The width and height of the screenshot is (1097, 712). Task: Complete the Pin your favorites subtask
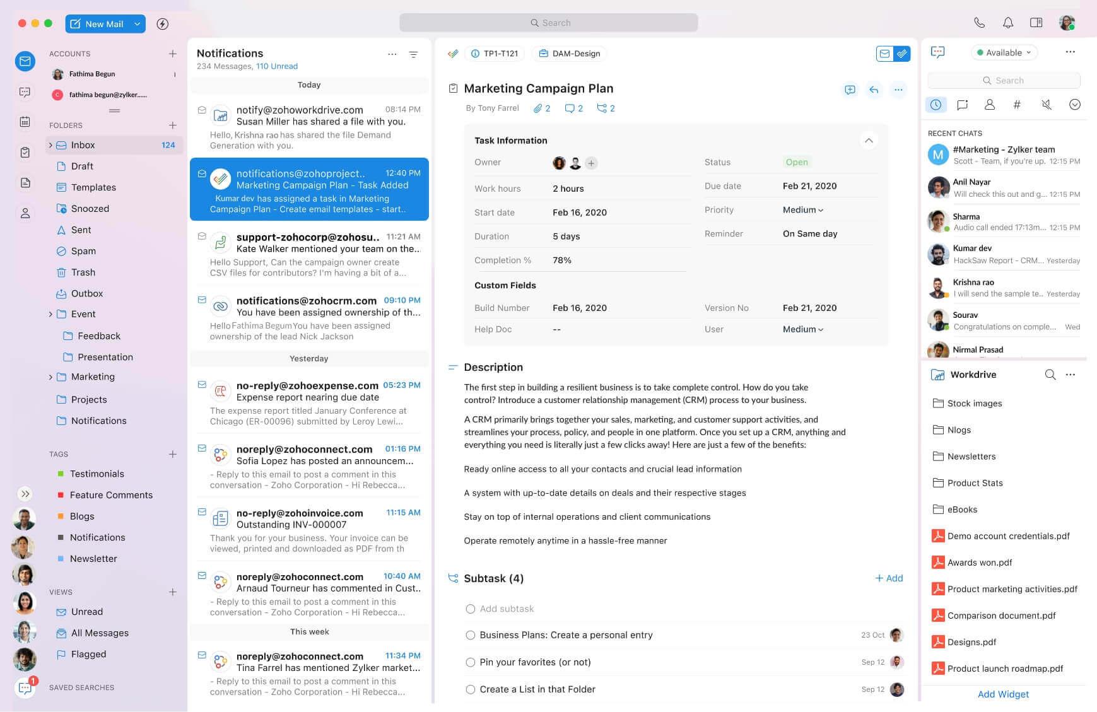[x=470, y=662]
